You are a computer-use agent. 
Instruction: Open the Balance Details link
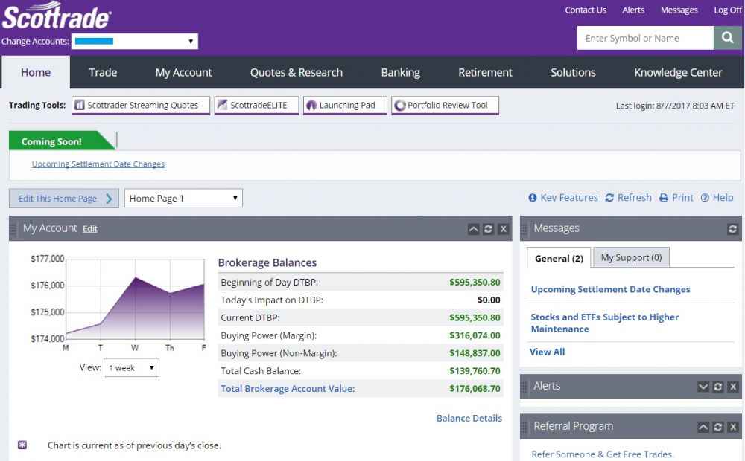(469, 418)
